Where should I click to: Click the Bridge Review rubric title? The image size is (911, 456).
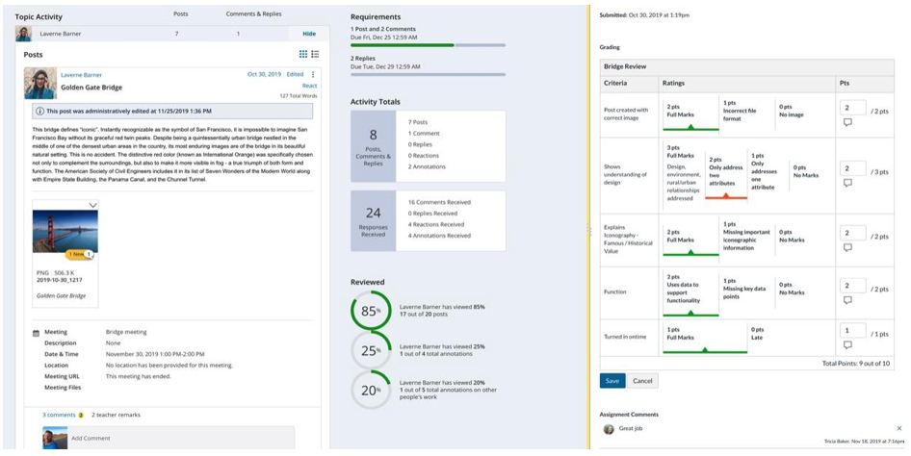[625, 66]
